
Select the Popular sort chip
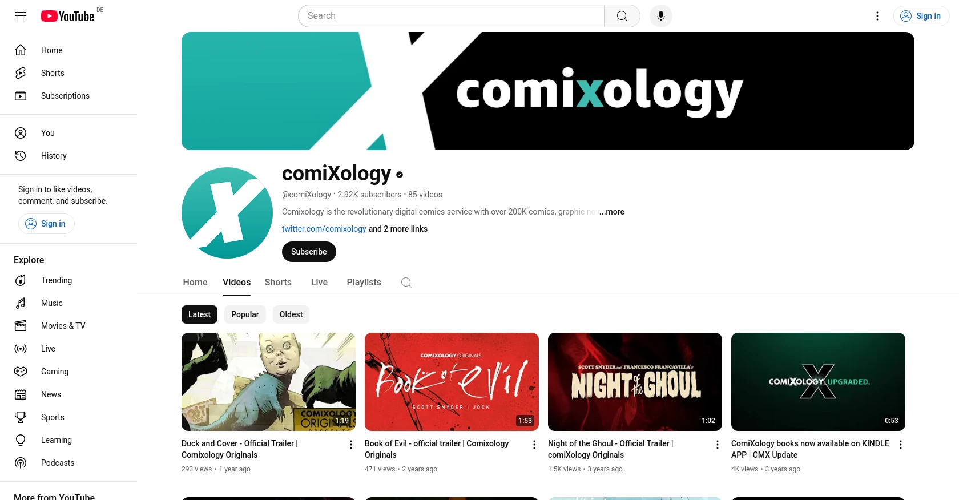pyautogui.click(x=245, y=314)
